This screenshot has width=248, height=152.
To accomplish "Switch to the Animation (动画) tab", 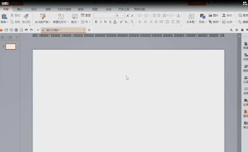I will pyautogui.click(x=48, y=9).
